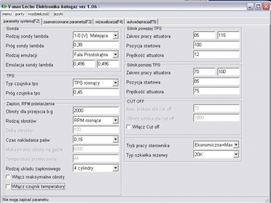This screenshot has width=271, height=203.
Task: Toggle Włącz maksymalne obroty checkbox
Action: click(8, 177)
